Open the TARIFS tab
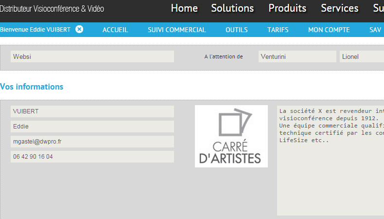This screenshot has width=384, height=219. pos(278,30)
